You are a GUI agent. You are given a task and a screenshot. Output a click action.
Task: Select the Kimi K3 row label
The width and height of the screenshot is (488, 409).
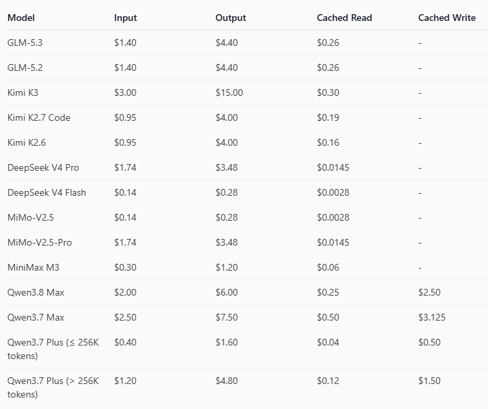pos(23,92)
